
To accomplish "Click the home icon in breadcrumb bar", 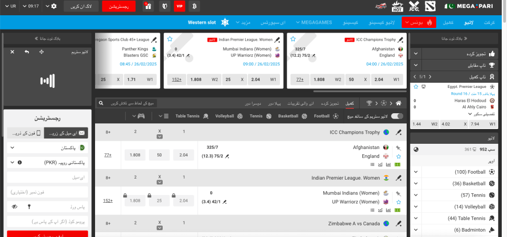I will 399,103.
